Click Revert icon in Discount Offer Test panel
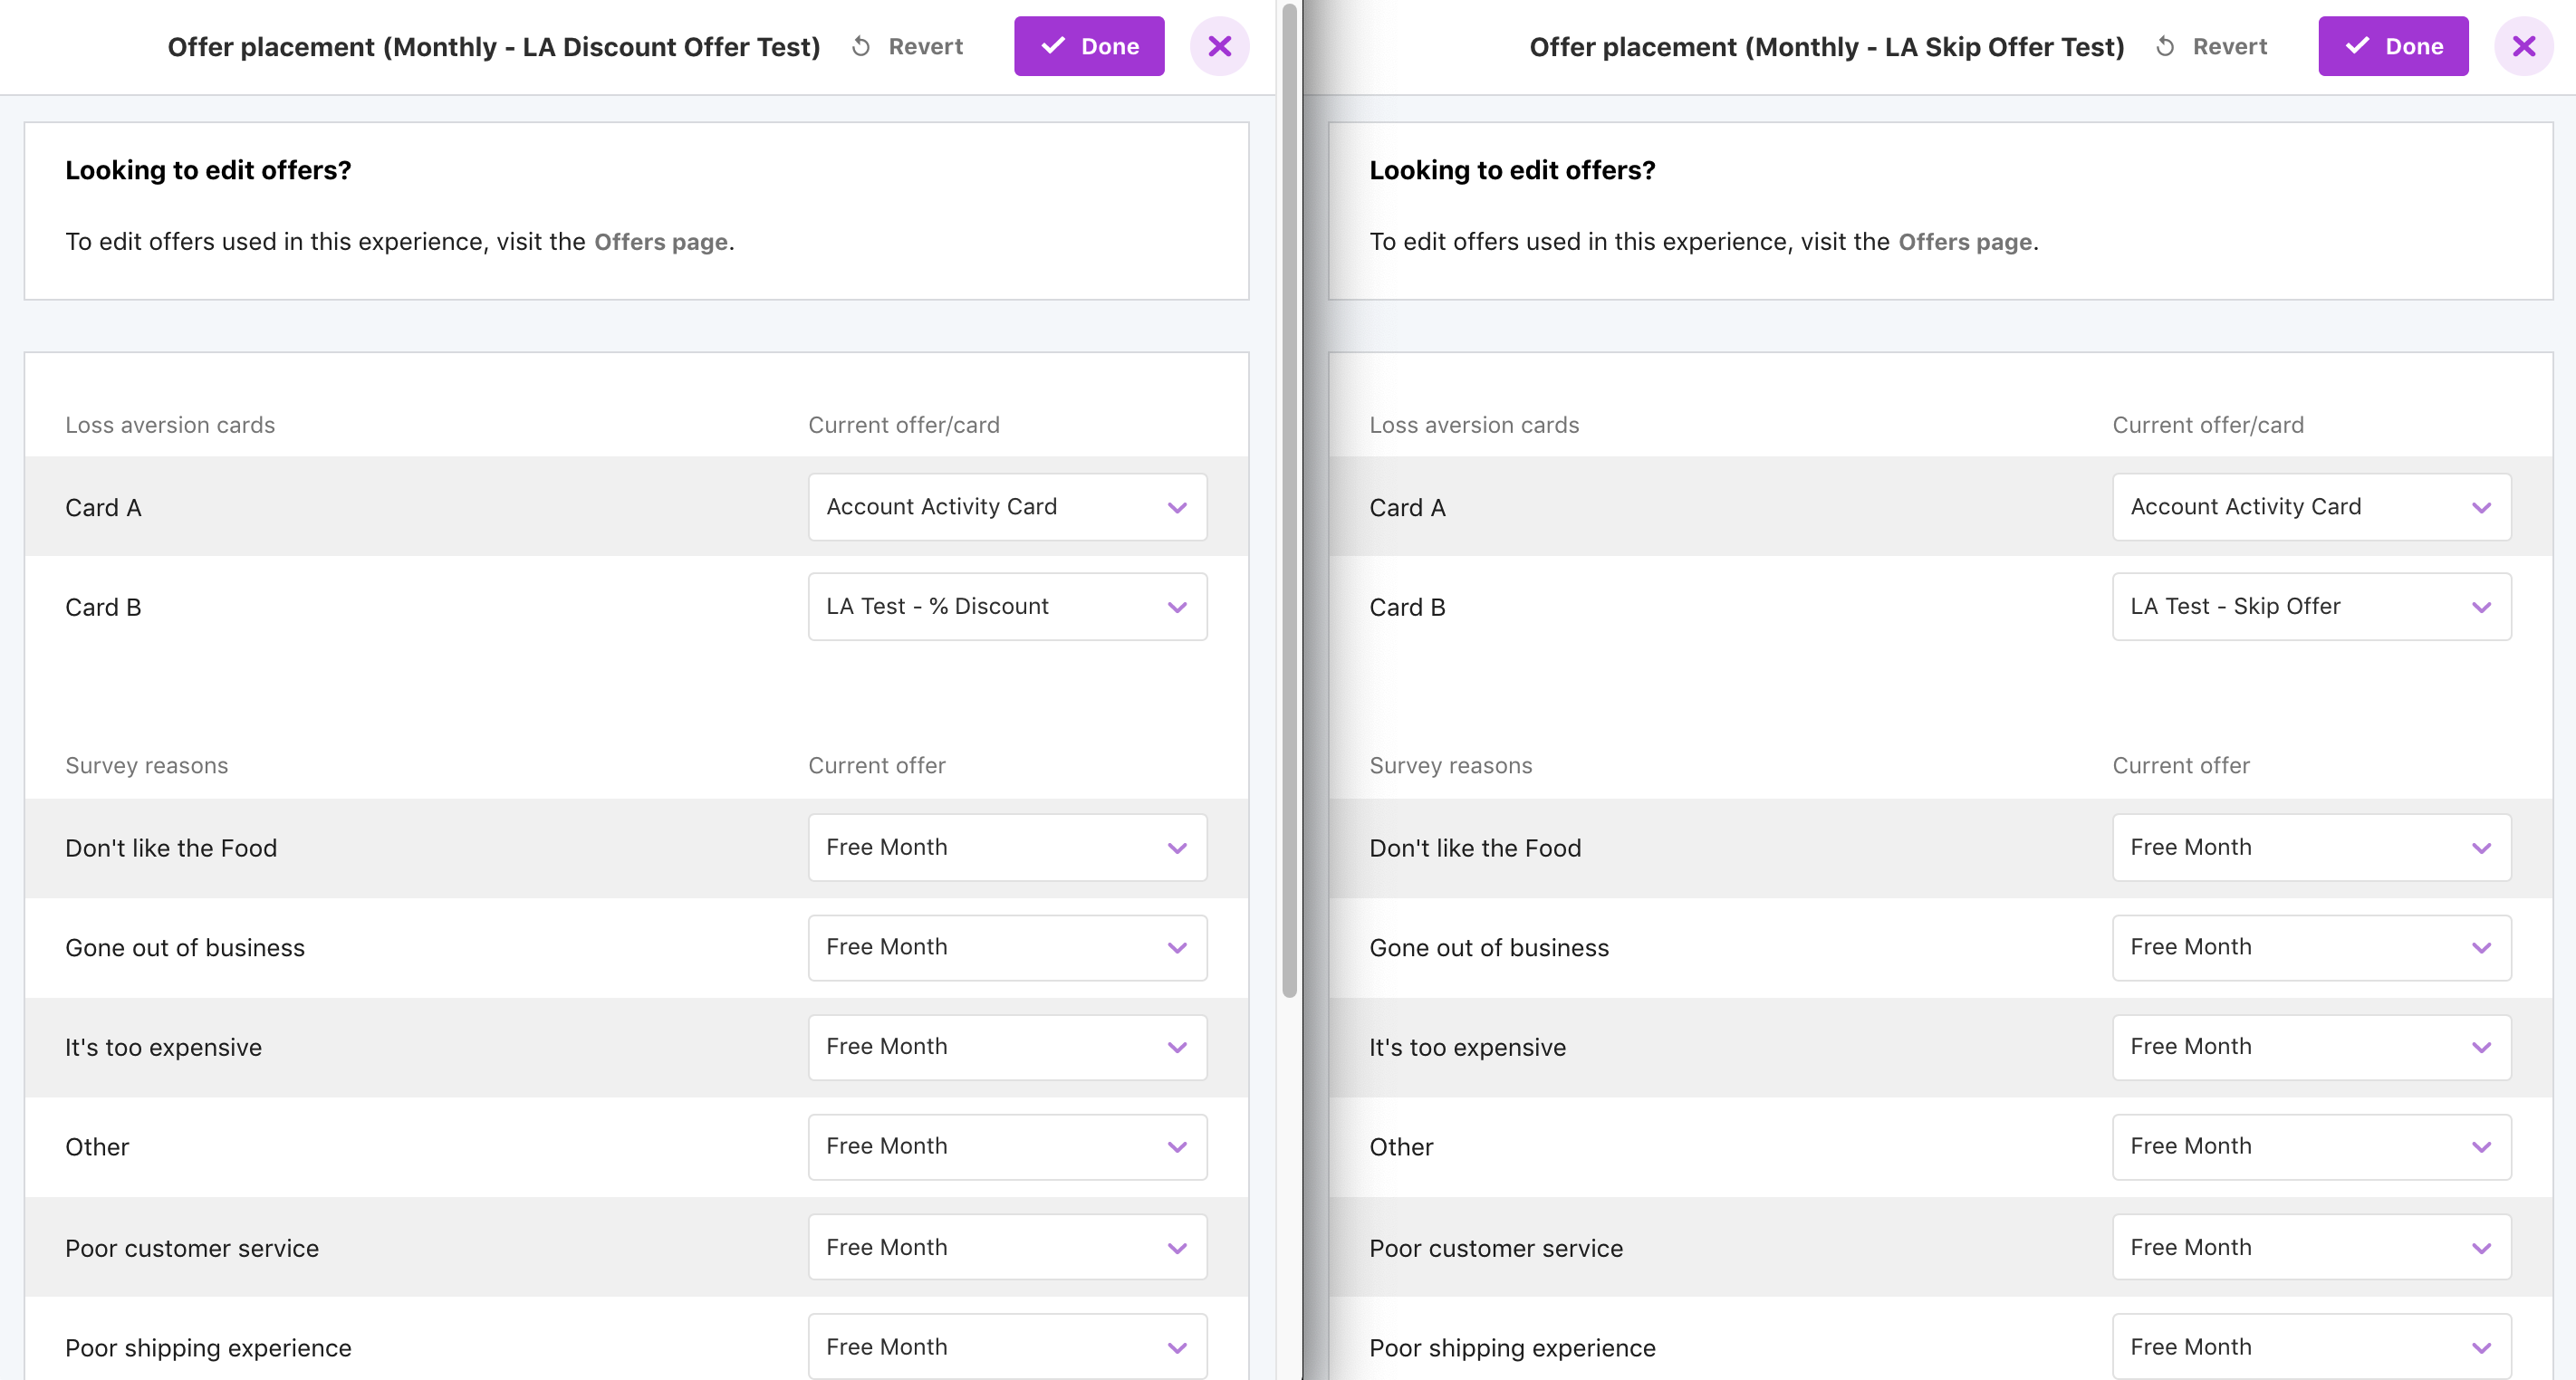 click(x=861, y=47)
